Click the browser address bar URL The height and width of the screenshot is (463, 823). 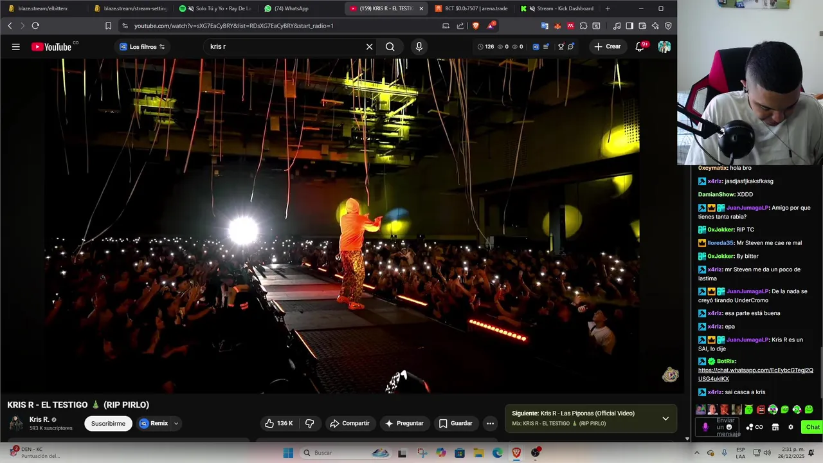point(234,26)
